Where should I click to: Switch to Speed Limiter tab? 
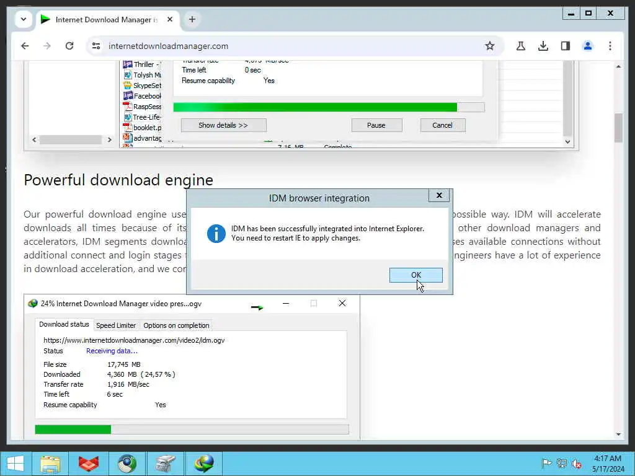point(116,325)
